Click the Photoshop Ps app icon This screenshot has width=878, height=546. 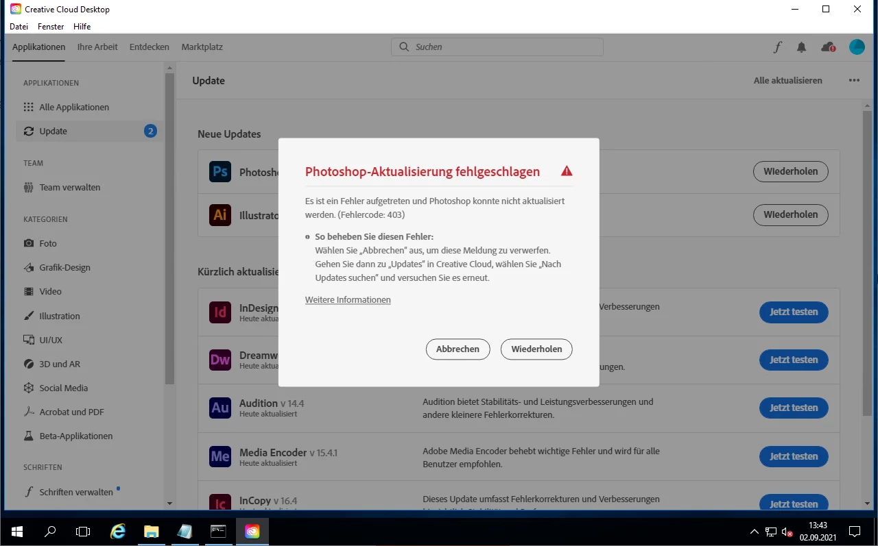coord(220,171)
